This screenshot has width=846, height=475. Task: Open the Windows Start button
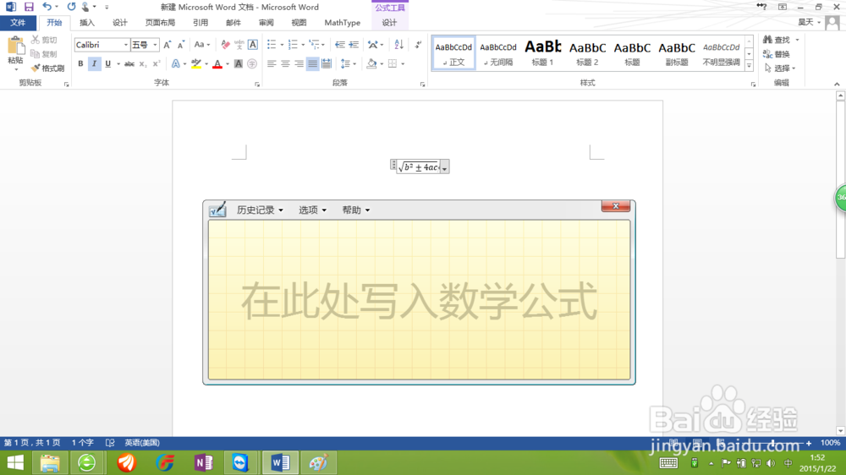[x=15, y=462]
